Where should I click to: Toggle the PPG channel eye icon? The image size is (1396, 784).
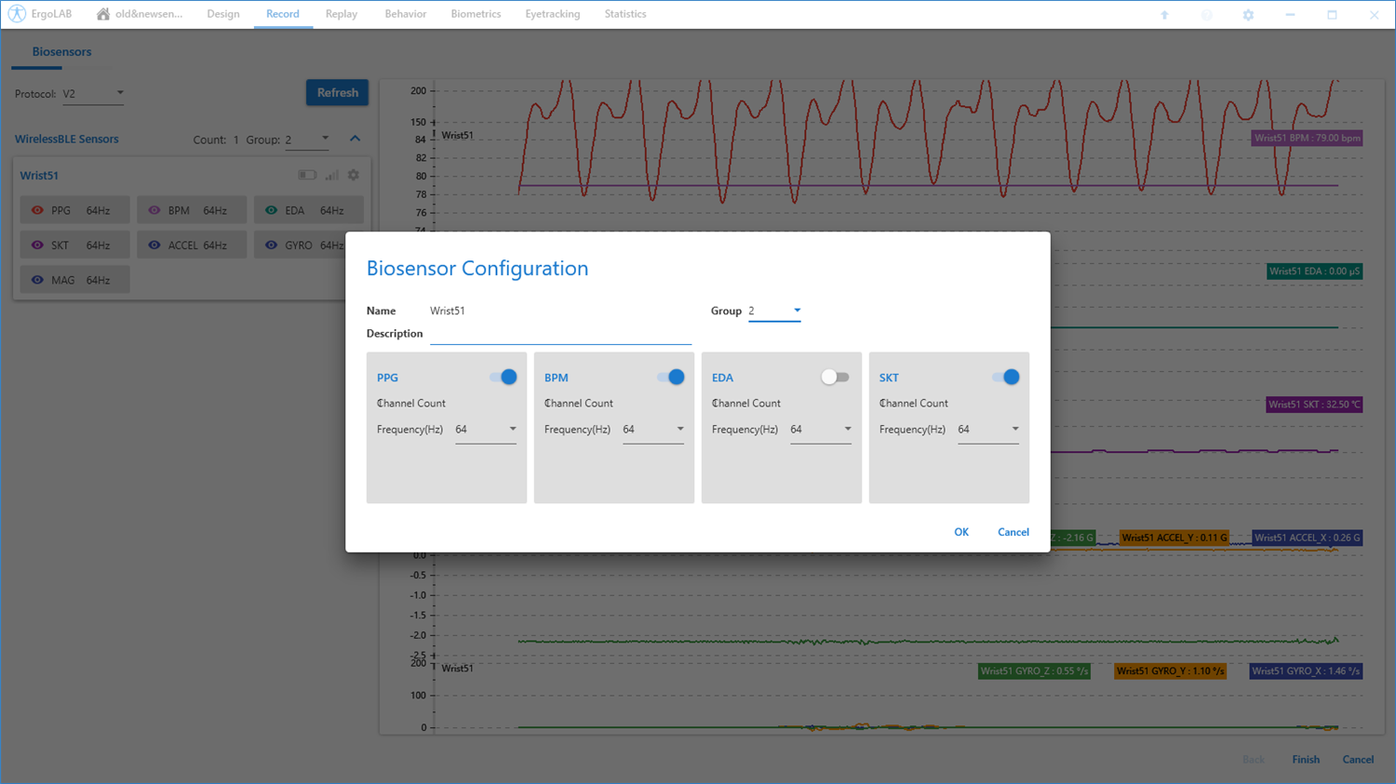pos(37,210)
